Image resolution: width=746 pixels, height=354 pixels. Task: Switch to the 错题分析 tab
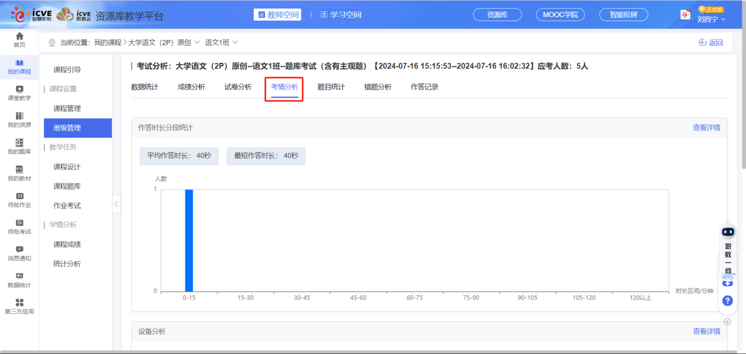click(377, 87)
